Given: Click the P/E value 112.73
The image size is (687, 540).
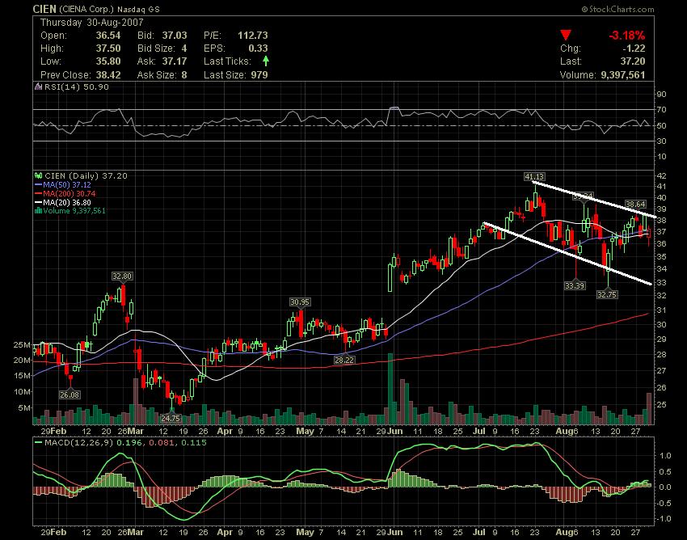Looking at the screenshot, I should coord(253,35).
